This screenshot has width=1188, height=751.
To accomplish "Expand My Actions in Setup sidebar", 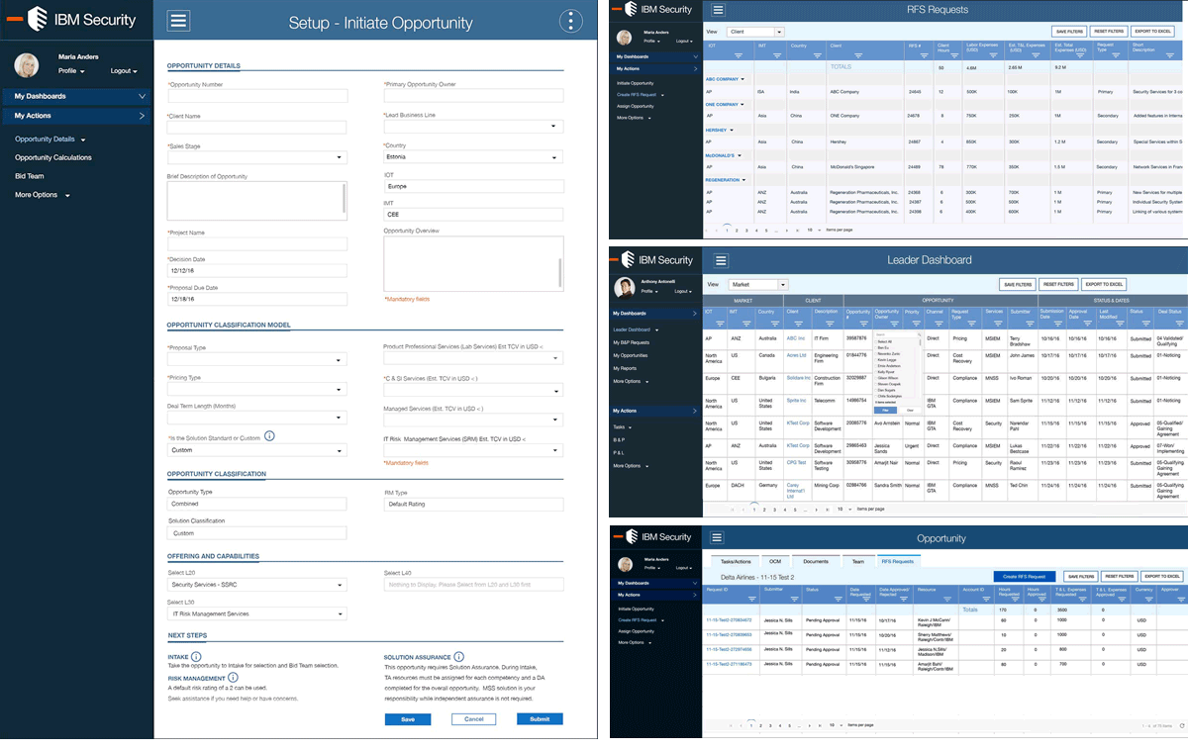I will click(x=76, y=116).
